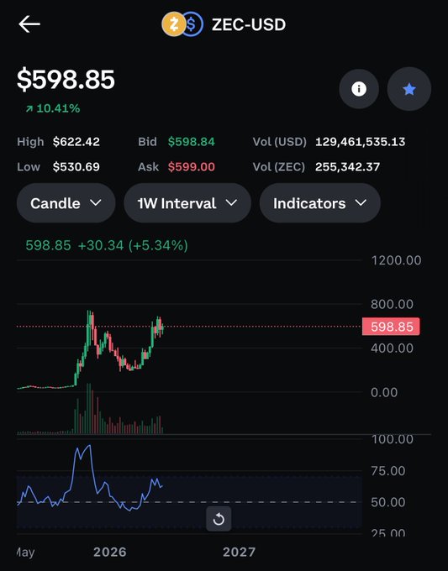Tap the 75.00 RSI axis label

[387, 471]
